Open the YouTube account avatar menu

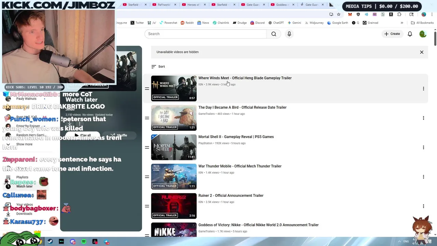(x=423, y=34)
